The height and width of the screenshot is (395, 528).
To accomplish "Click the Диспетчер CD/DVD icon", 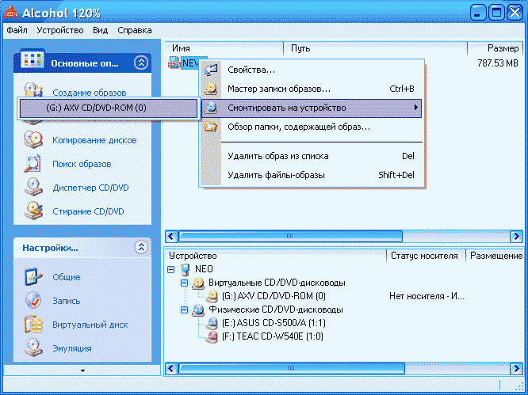I will click(33, 187).
